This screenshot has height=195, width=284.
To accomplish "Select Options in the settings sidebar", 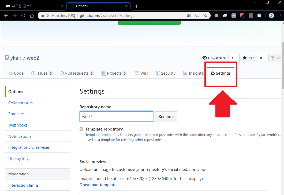I will pyautogui.click(x=38, y=91).
